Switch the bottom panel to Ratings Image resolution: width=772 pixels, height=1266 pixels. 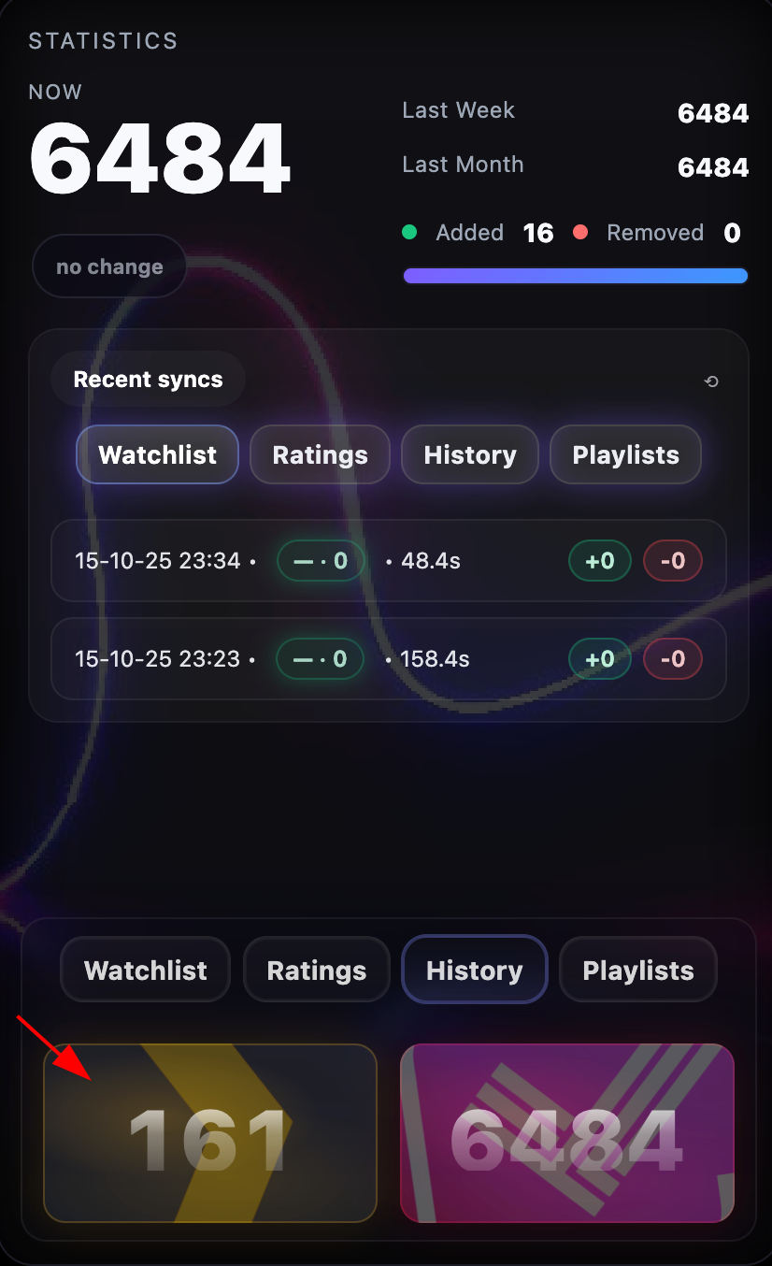(x=317, y=970)
